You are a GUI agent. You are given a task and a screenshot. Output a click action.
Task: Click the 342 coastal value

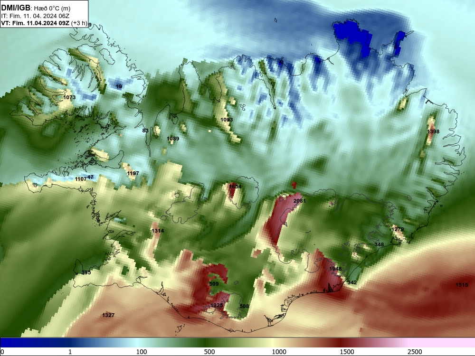pos(351,282)
